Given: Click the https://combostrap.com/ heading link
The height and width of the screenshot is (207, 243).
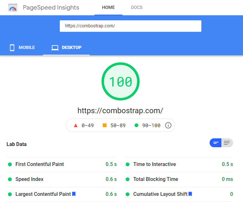Looking at the screenshot, I should coord(120,111).
